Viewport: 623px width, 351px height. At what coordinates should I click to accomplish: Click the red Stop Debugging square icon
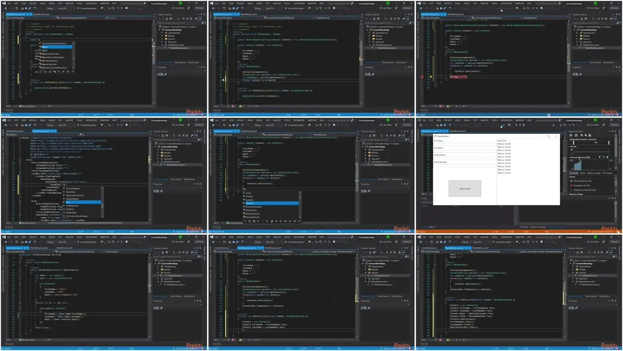pos(520,125)
